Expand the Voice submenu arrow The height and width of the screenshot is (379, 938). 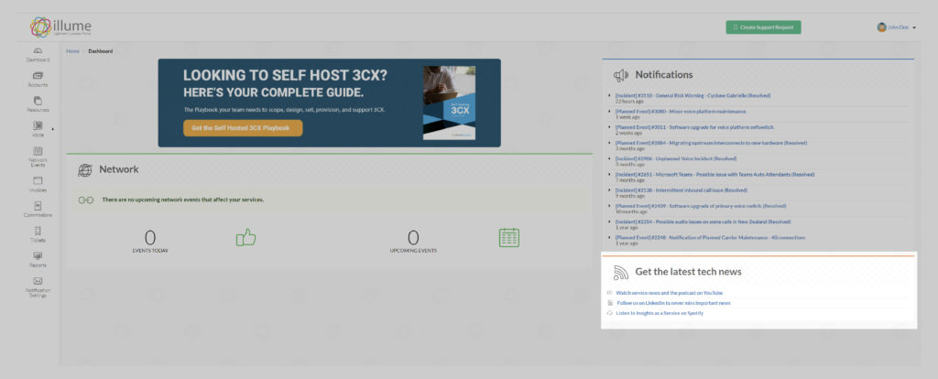pos(52,128)
